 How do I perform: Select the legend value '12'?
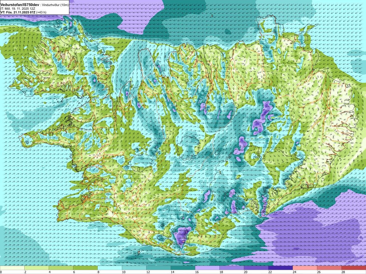(148, 272)
